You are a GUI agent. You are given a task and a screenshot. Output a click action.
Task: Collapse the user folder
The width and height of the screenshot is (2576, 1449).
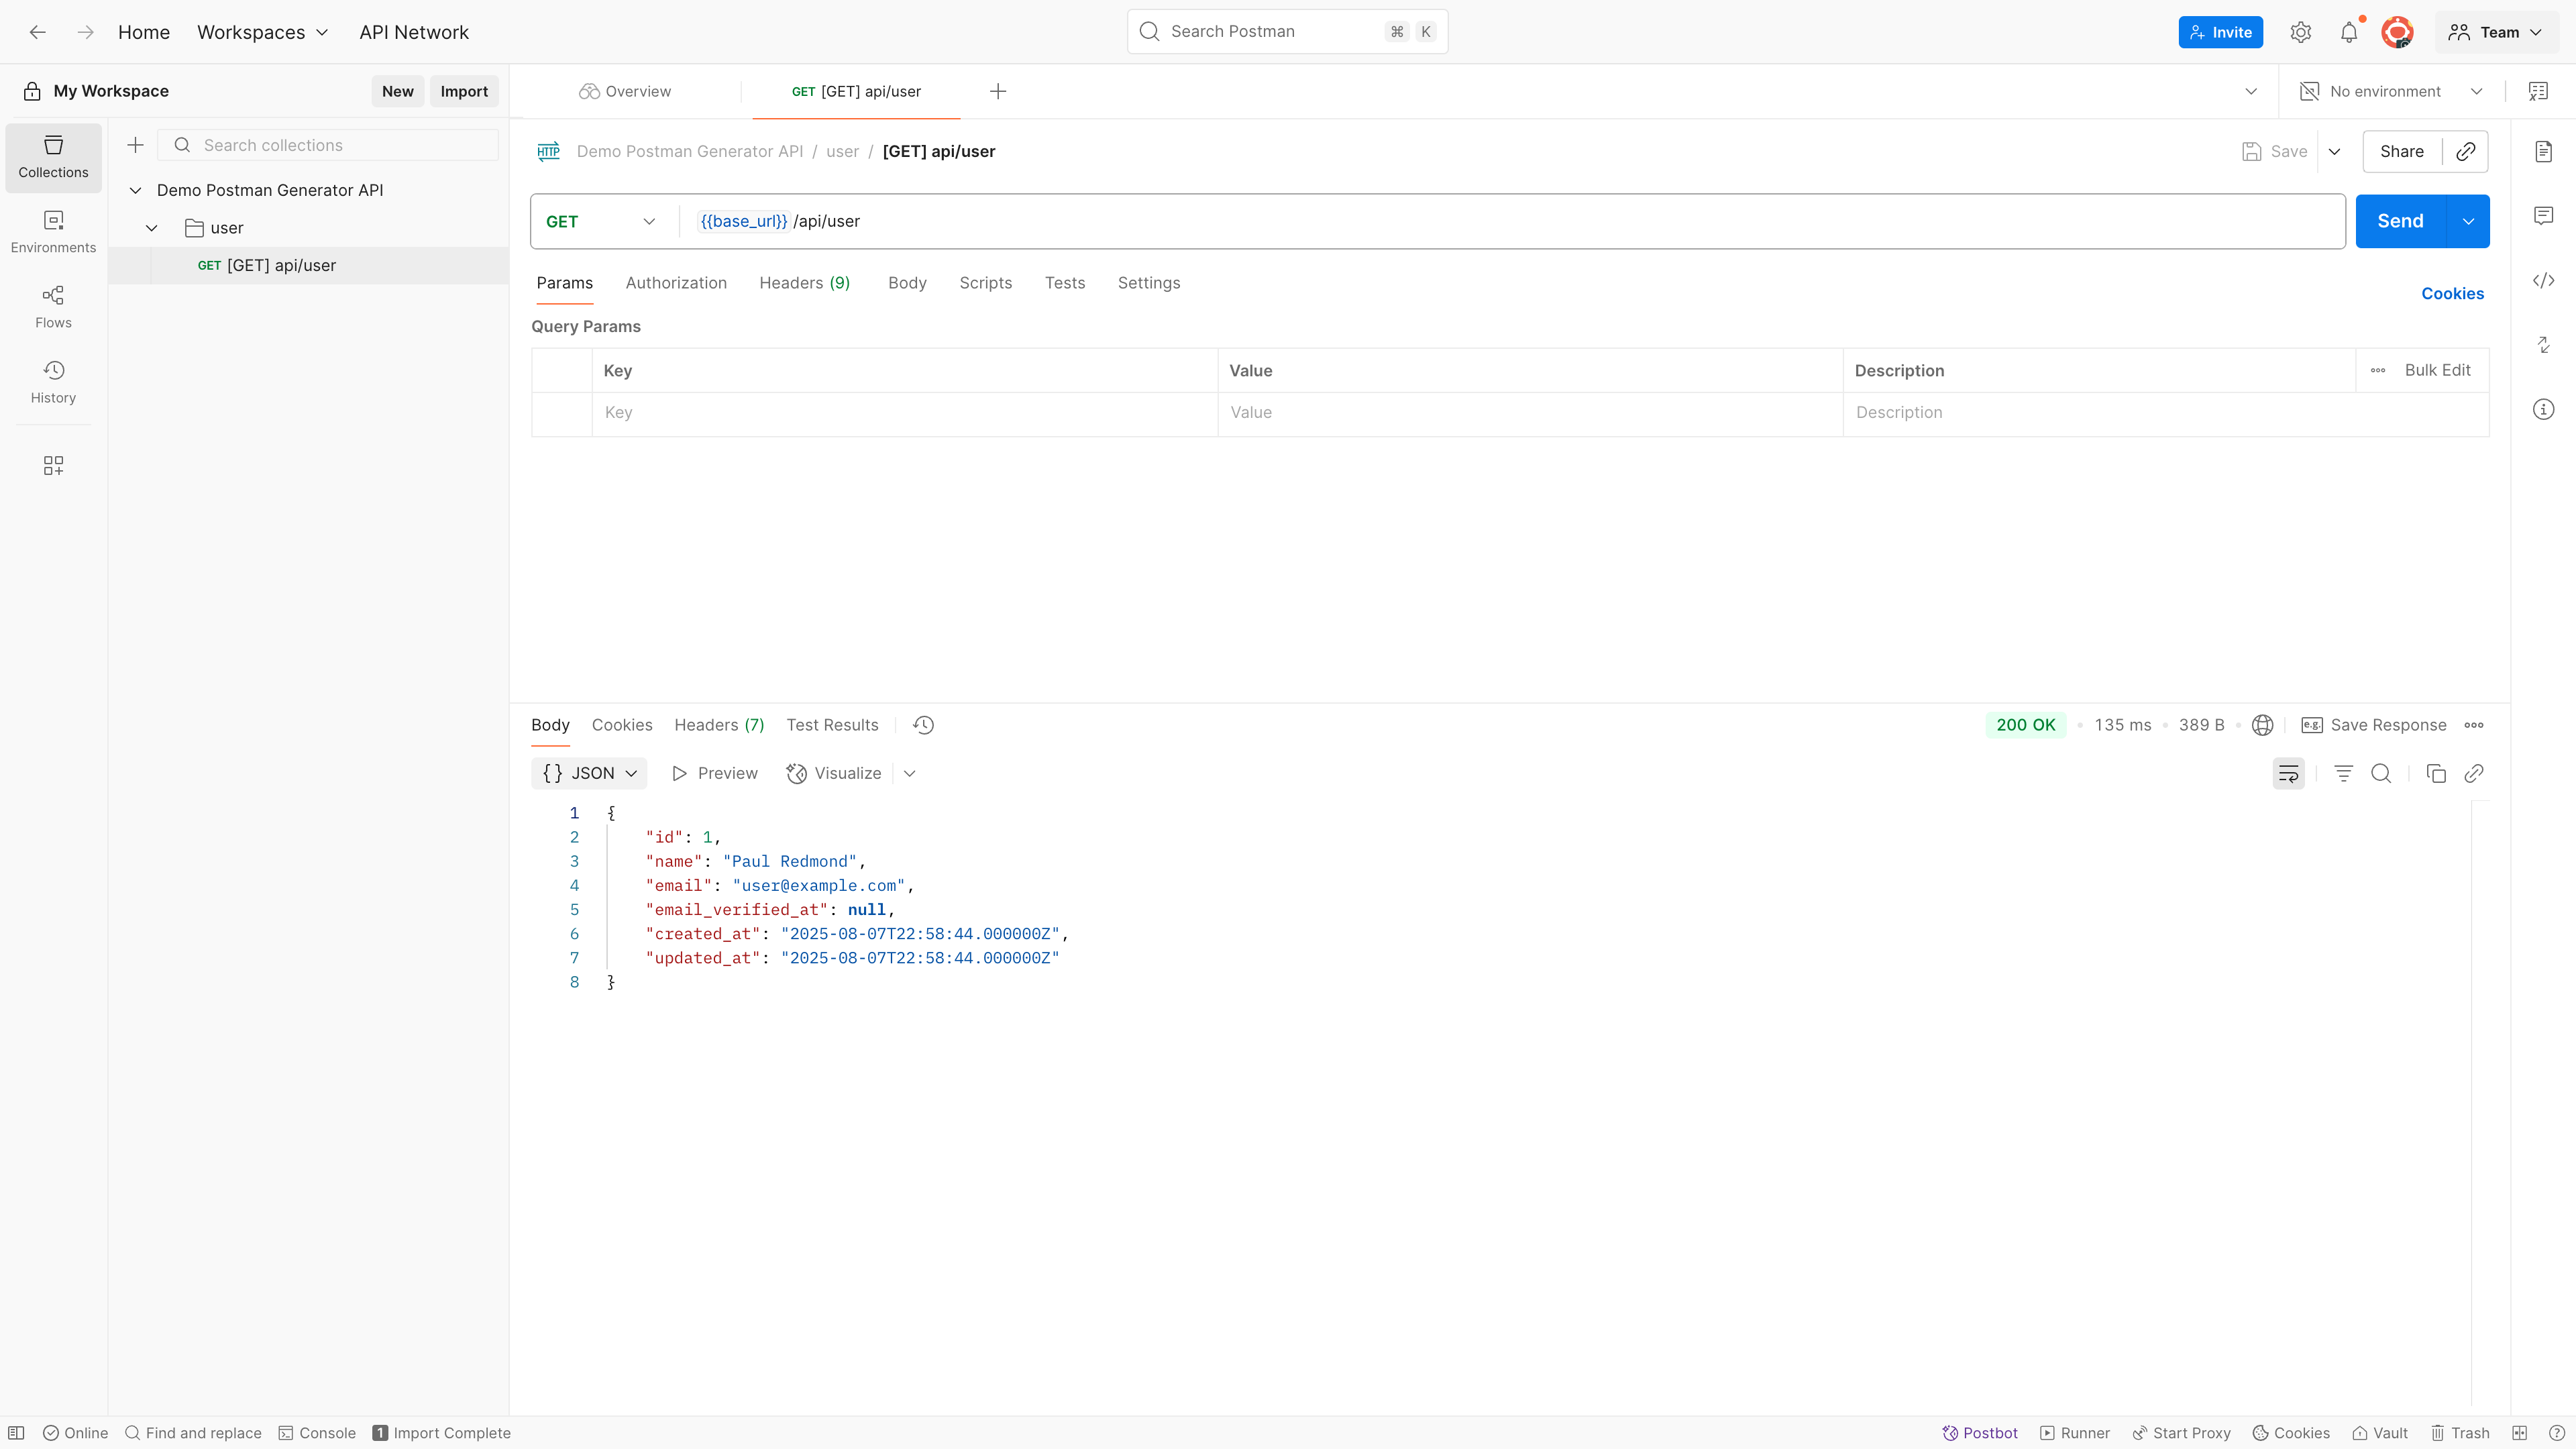[151, 228]
